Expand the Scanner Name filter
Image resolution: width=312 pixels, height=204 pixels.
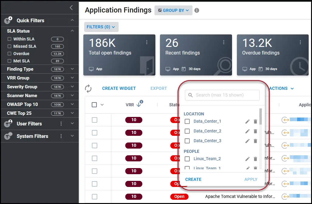[x=72, y=95]
